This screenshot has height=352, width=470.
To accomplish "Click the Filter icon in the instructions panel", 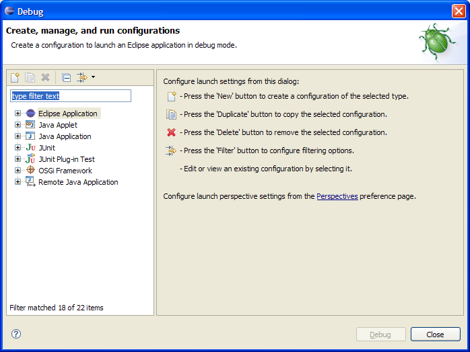I will pos(171,150).
